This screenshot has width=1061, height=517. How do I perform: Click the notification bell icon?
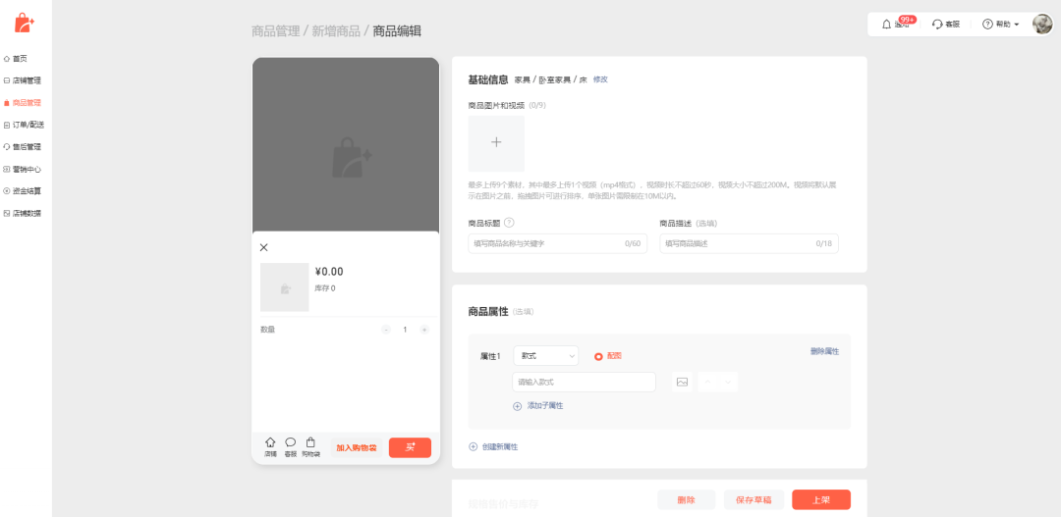887,24
